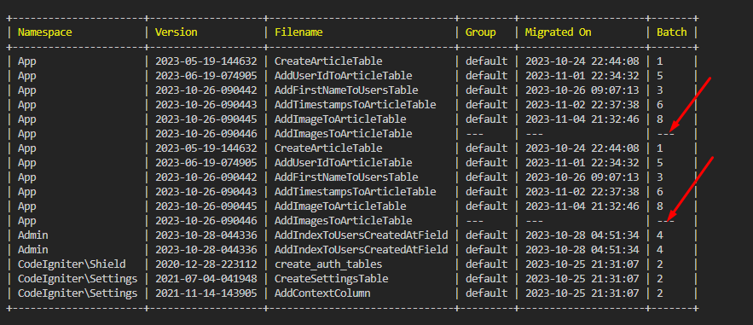Click the Filename column header
Image resolution: width=753 pixels, height=325 pixels.
[x=298, y=32]
